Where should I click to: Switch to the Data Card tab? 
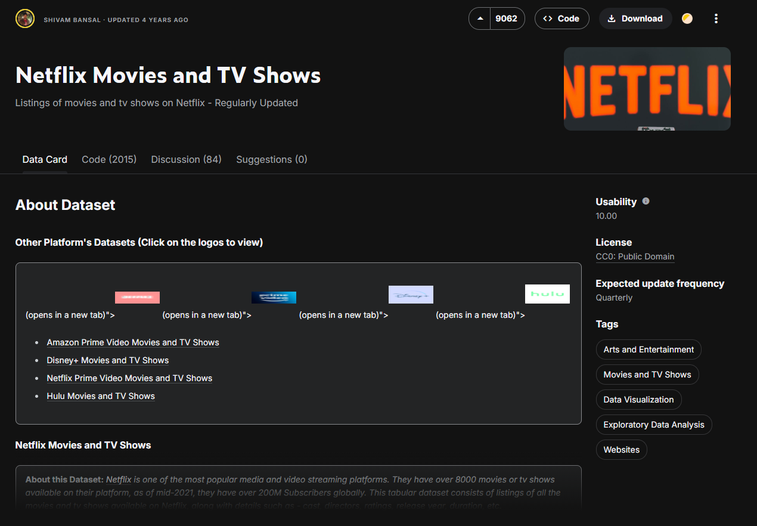coord(45,159)
